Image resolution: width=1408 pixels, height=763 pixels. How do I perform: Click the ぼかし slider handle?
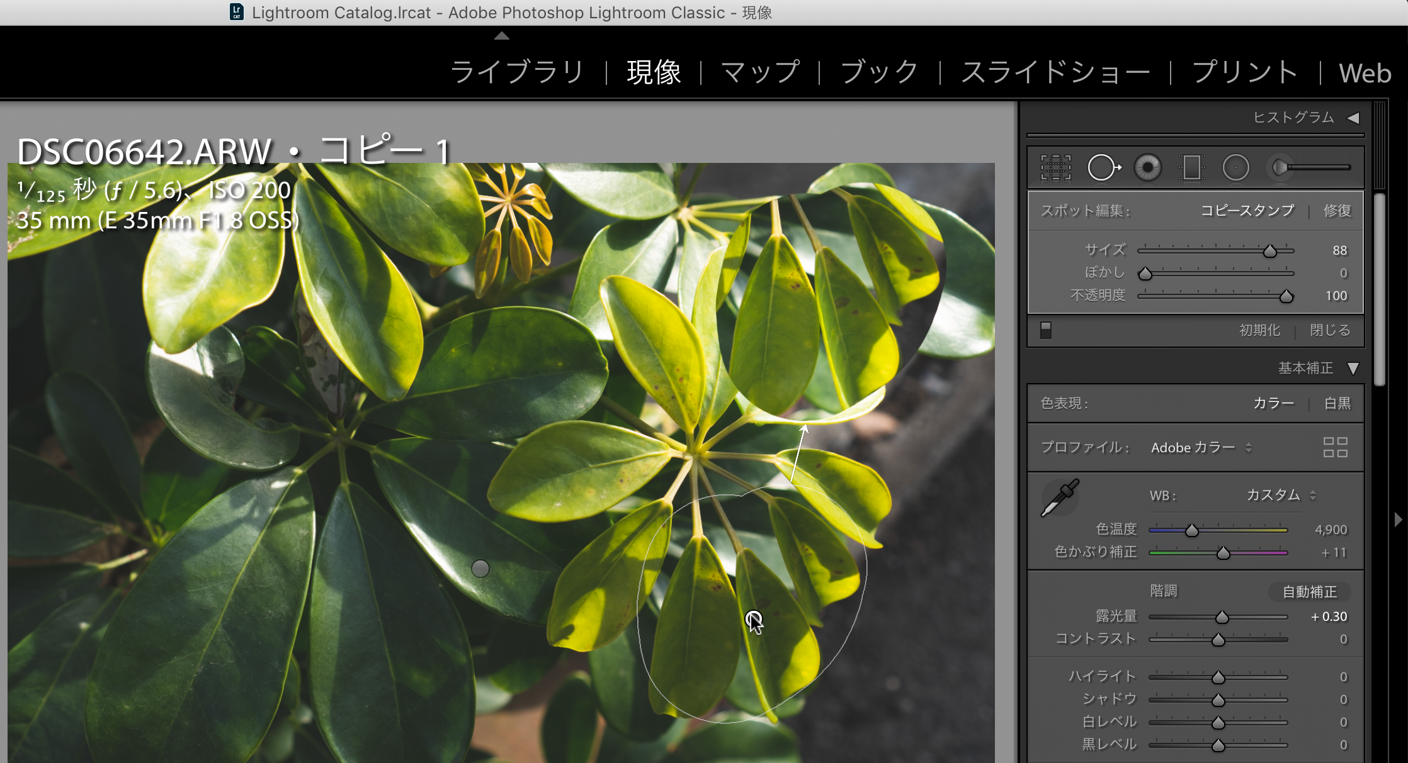1145,274
